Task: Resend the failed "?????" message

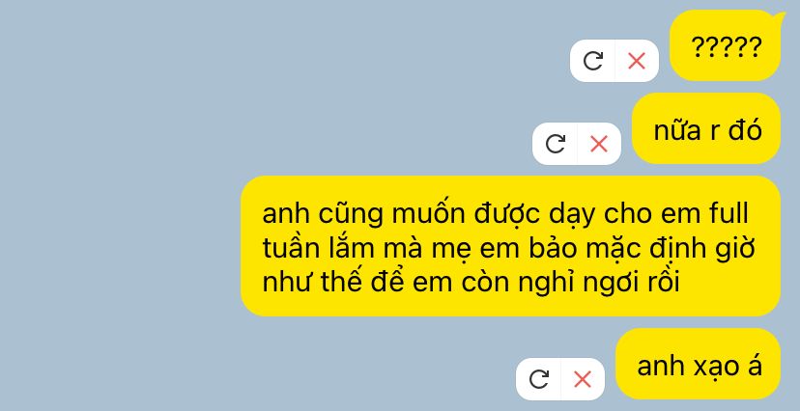Action: pos(593,61)
